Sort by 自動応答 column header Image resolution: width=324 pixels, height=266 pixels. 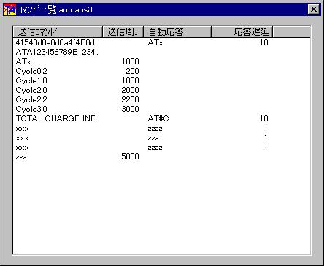click(x=177, y=32)
